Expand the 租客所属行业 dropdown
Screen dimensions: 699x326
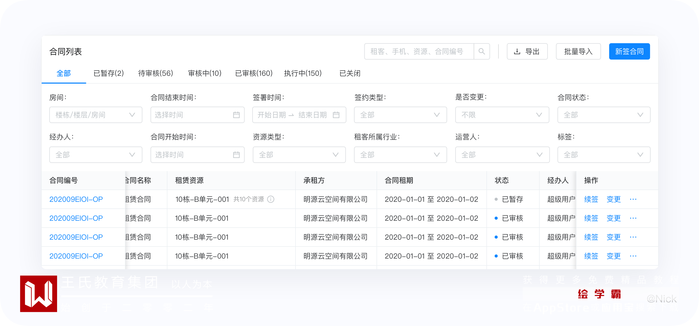pos(400,155)
